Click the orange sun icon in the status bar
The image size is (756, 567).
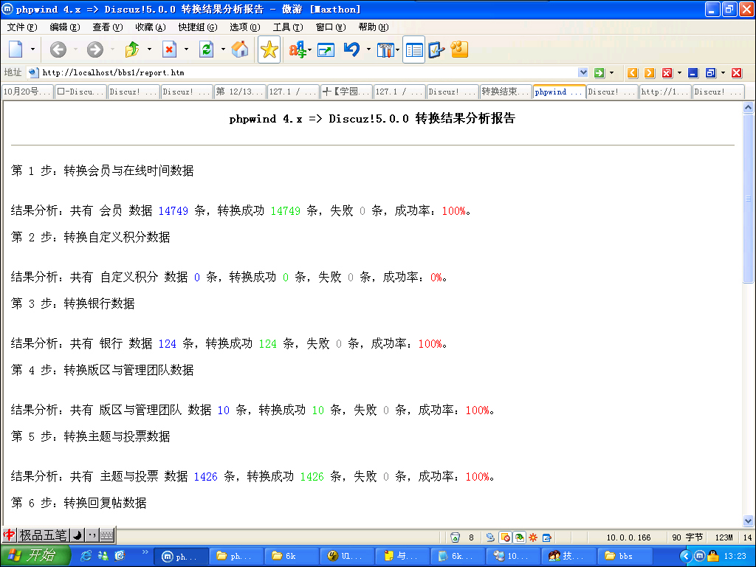(x=533, y=537)
